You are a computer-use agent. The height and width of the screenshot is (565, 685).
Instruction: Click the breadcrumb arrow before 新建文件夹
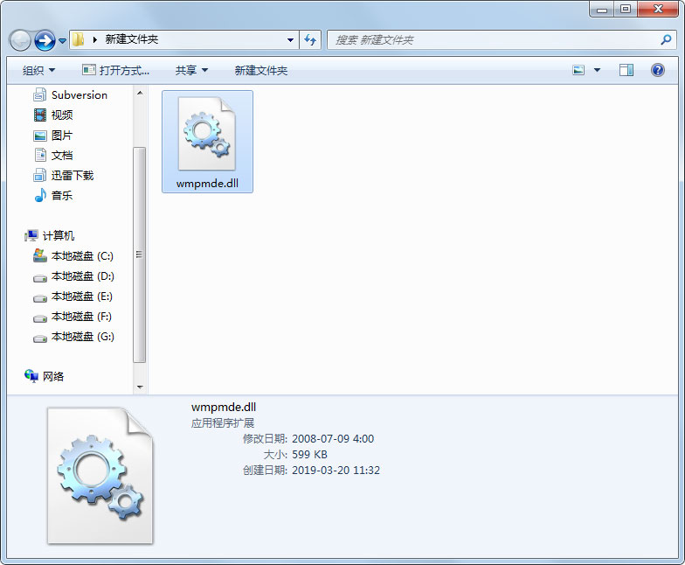pos(95,40)
